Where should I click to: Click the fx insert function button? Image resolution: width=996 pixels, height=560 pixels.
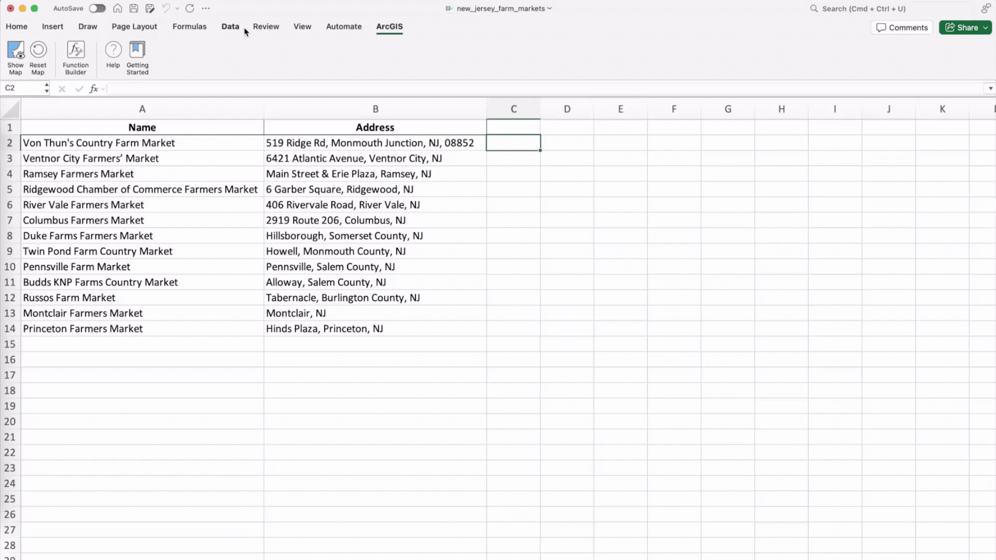point(94,89)
